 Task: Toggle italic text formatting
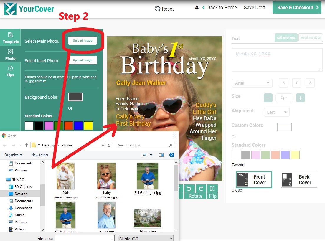pyautogui.click(x=296, y=83)
